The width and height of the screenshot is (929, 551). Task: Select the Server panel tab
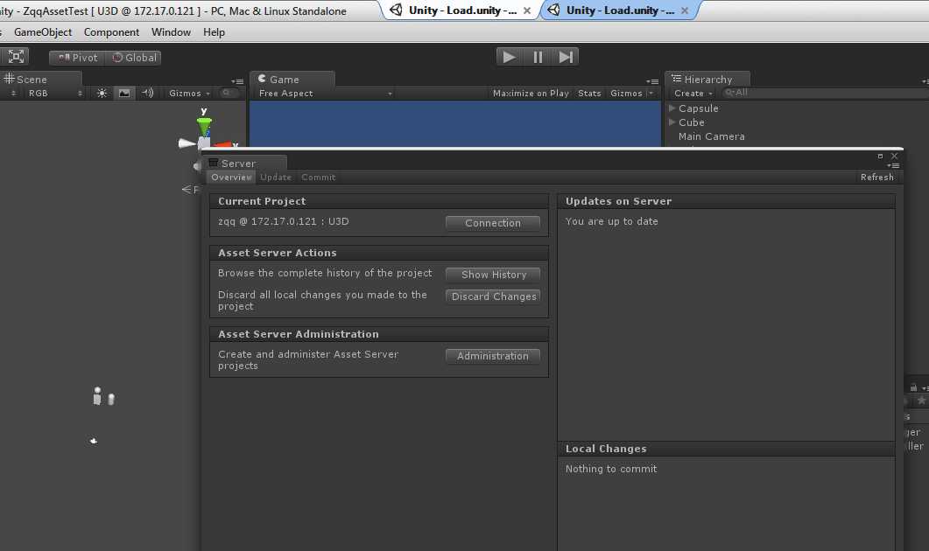244,163
